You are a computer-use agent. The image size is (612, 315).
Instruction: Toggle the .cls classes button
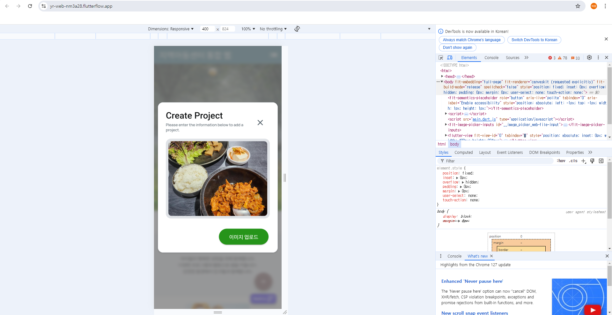[x=573, y=161]
